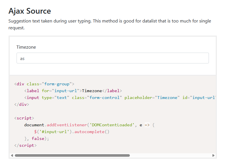The image size is (228, 163).
Task: Click the Timezone label above the input
Action: (26, 47)
